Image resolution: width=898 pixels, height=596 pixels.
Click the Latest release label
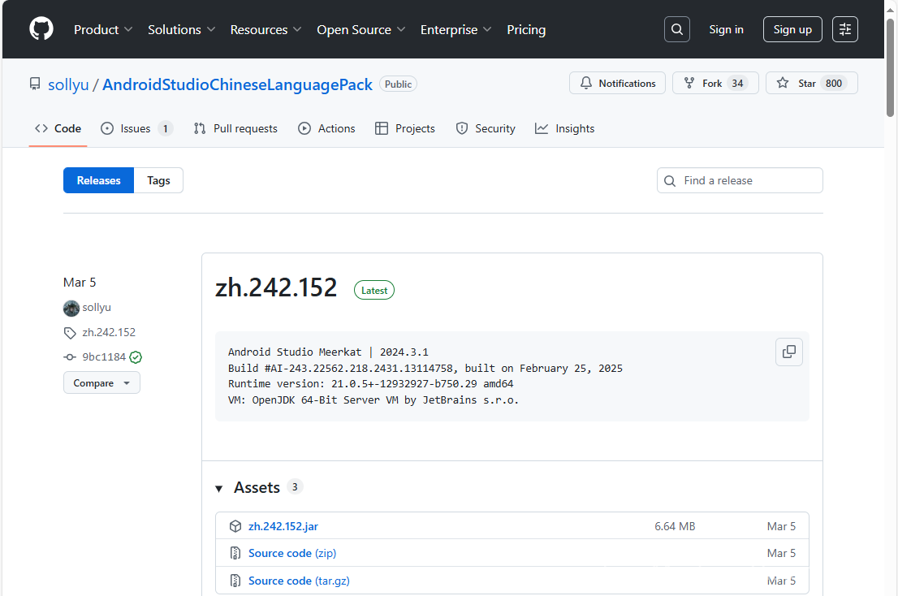(374, 290)
